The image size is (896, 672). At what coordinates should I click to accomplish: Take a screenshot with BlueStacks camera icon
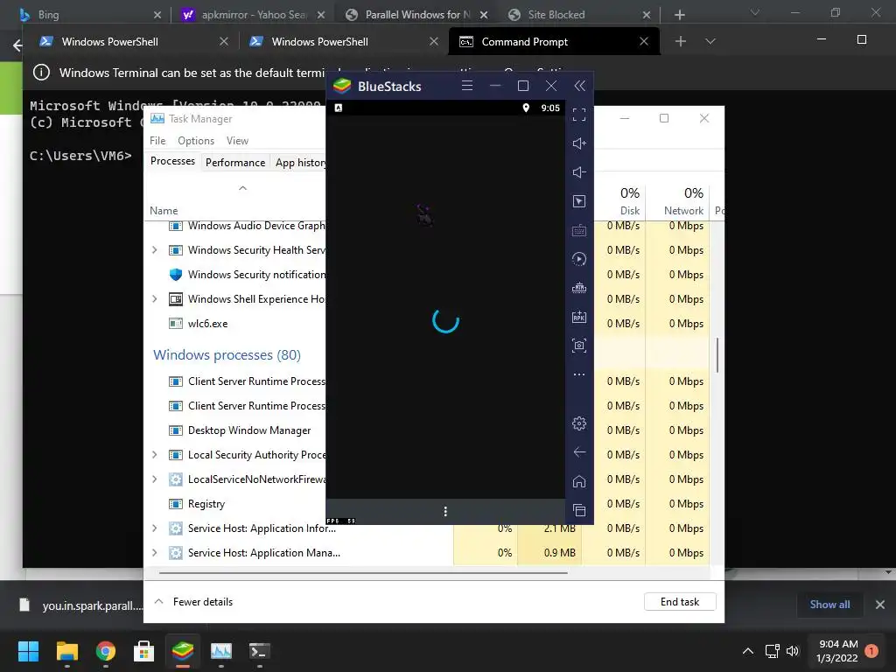click(579, 345)
